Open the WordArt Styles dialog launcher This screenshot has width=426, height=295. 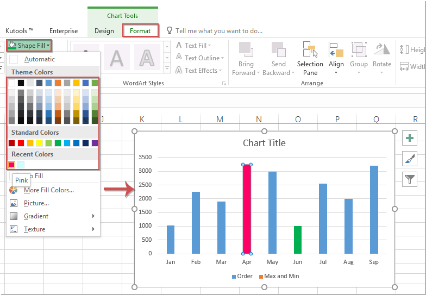(224, 84)
